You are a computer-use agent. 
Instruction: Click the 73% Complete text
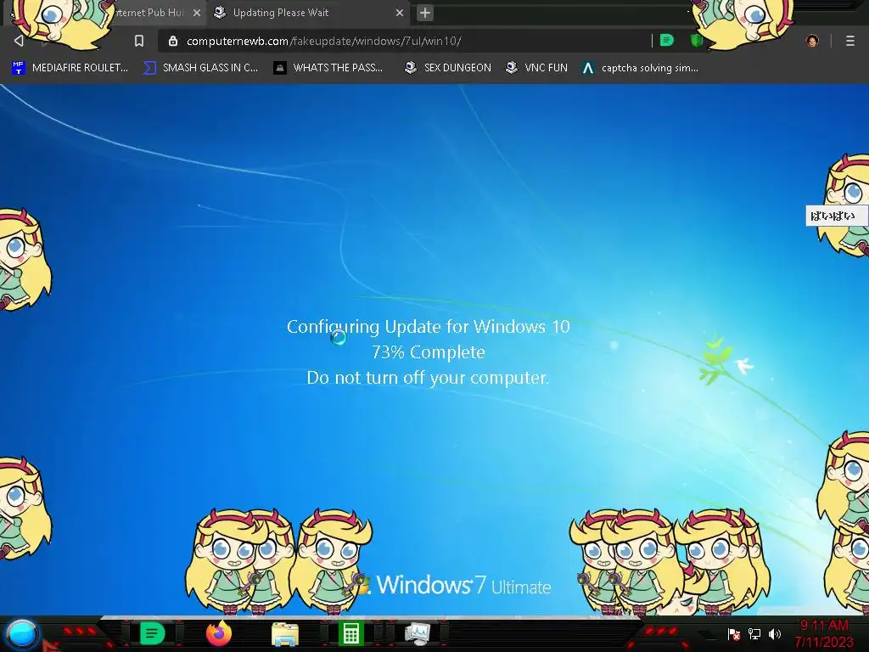coord(429,352)
